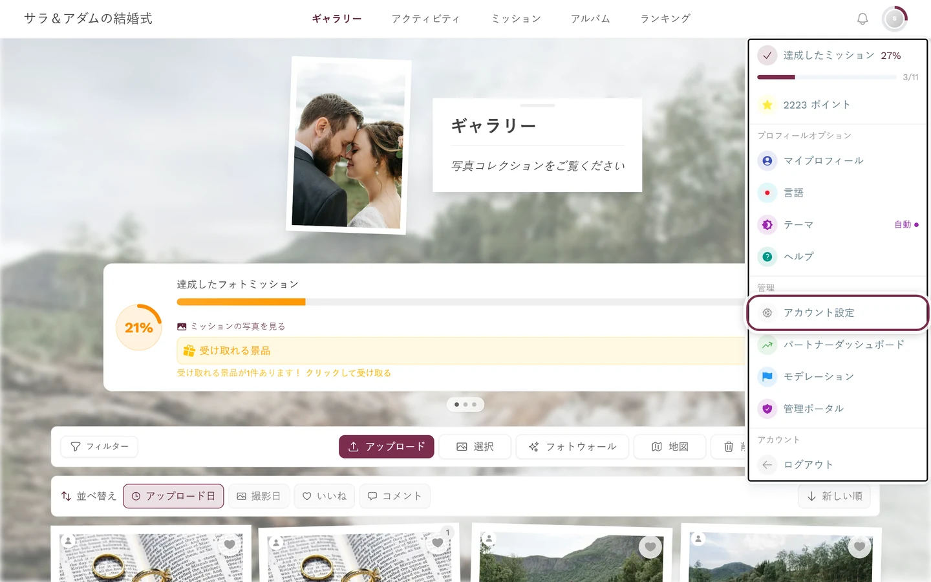The height and width of the screenshot is (582, 931).
Task: Click the 言語 flag icon
Action: pyautogui.click(x=767, y=193)
